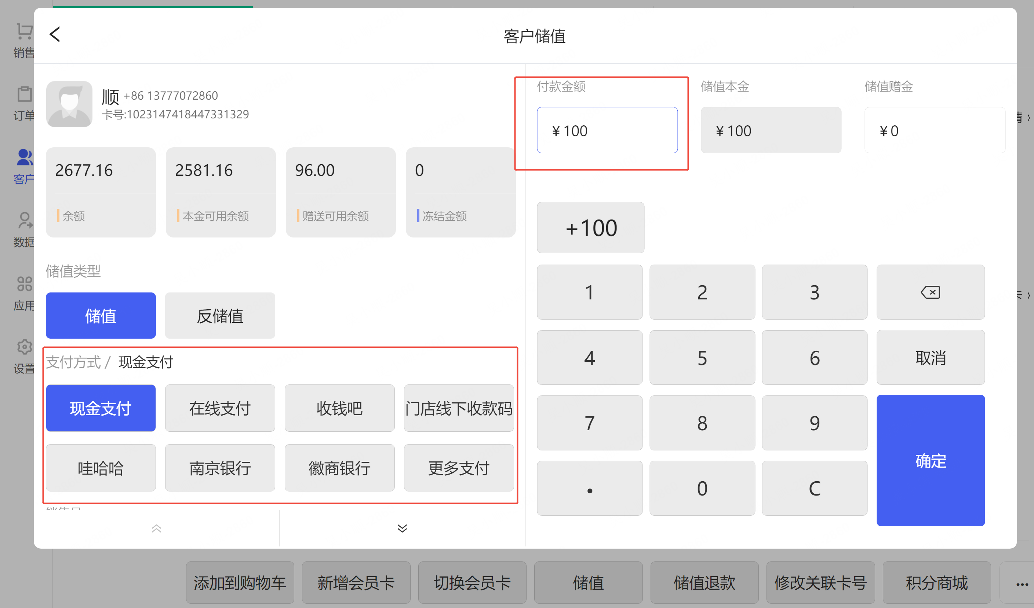Image resolution: width=1034 pixels, height=608 pixels.
Task: Click the card number 卡号 text
Action: pyautogui.click(x=175, y=114)
